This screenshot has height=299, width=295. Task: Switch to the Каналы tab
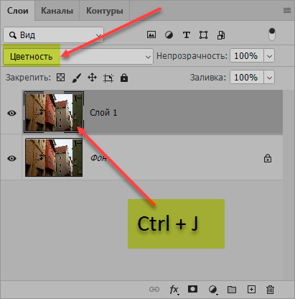click(x=57, y=11)
